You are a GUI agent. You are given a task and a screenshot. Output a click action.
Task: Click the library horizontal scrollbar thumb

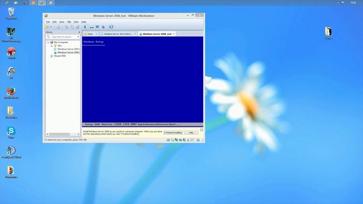click(x=59, y=134)
